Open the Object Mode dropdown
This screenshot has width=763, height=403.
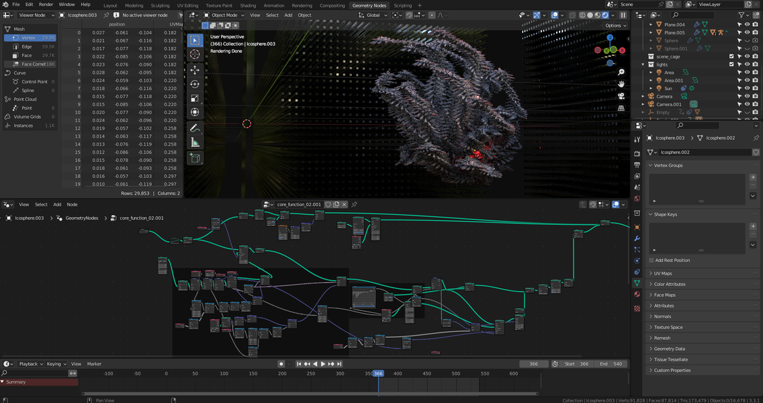coord(224,15)
